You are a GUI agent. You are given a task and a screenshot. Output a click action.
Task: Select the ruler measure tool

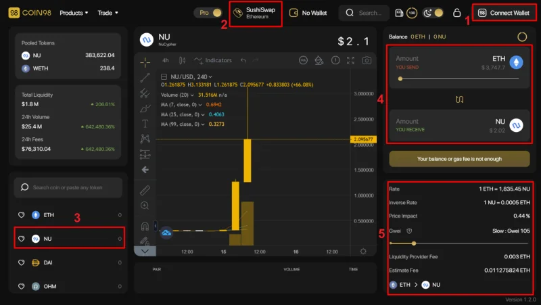145,190
